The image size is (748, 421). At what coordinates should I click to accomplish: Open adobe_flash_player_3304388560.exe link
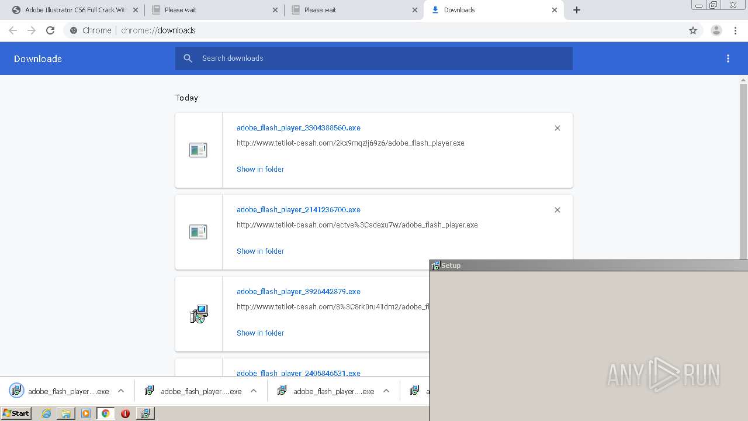click(299, 127)
